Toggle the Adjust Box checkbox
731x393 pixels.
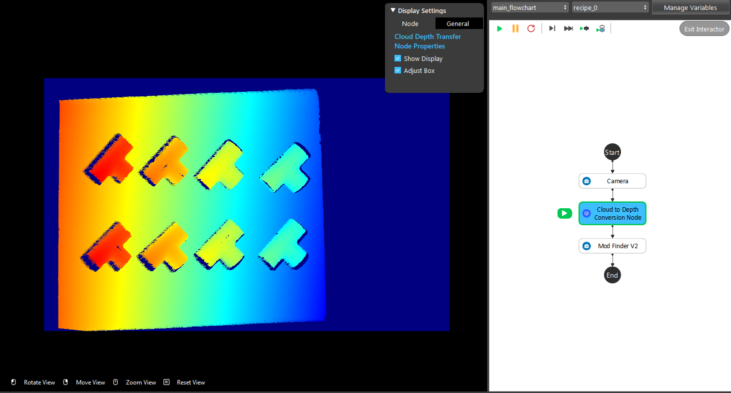pyautogui.click(x=398, y=70)
